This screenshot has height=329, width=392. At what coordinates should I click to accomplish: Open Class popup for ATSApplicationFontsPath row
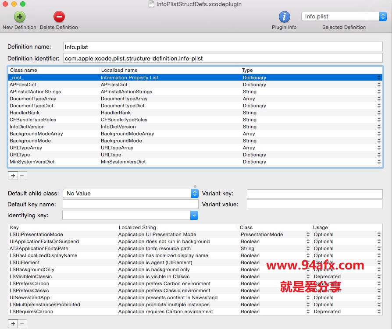(x=308, y=248)
